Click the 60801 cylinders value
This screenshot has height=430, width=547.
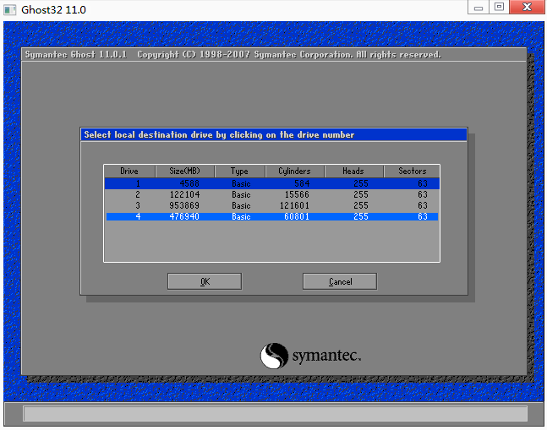[x=297, y=216]
